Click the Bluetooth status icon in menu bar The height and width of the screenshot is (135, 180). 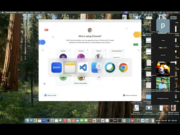coord(146,12)
